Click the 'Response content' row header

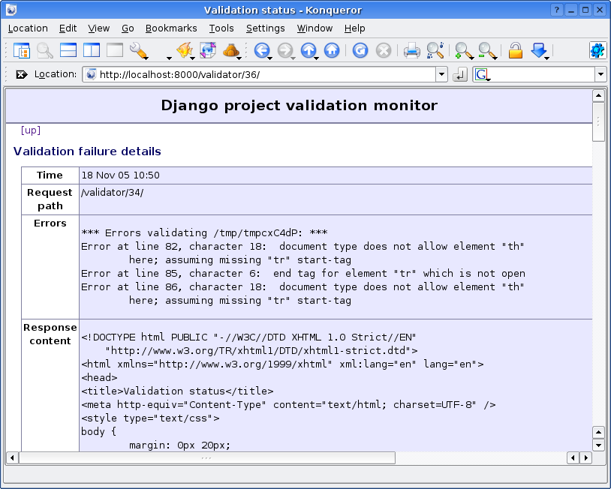(x=50, y=334)
